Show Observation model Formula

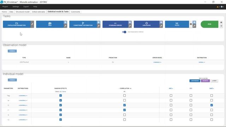(x=12, y=51)
